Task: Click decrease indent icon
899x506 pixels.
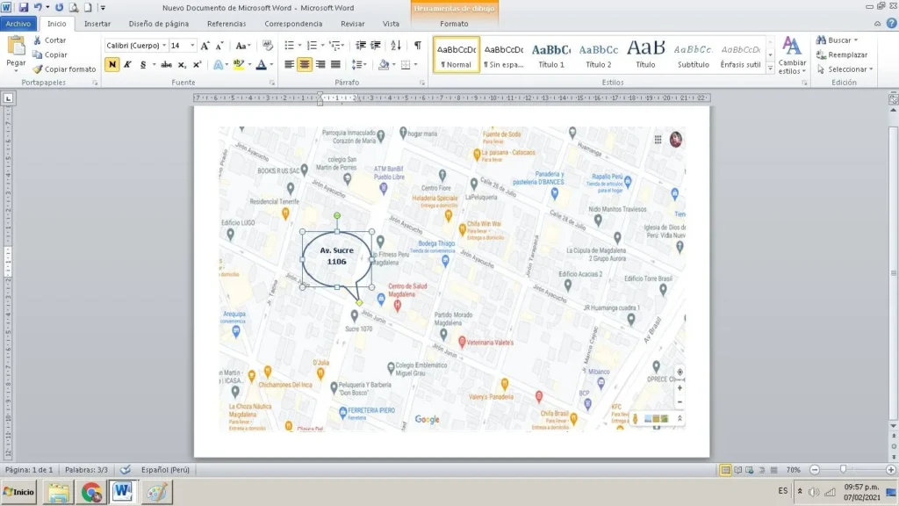Action: 361,46
